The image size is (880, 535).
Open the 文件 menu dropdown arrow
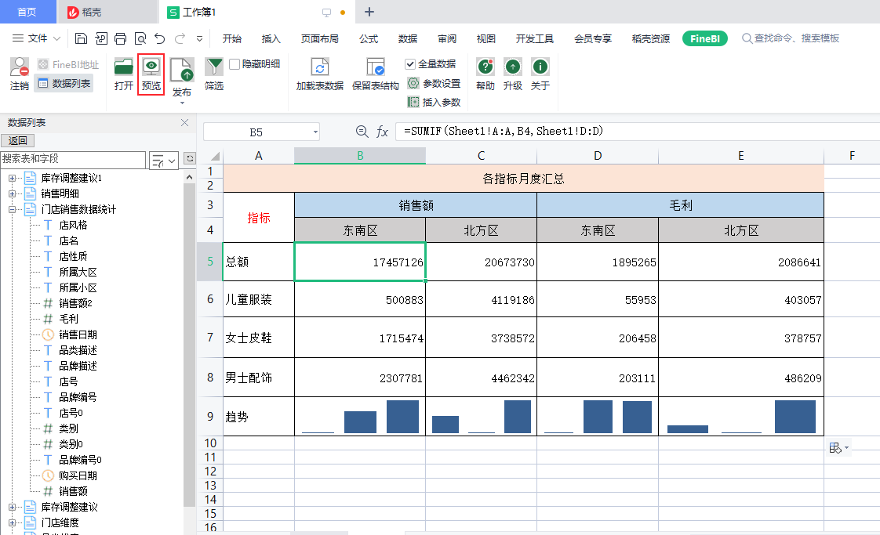coord(56,38)
